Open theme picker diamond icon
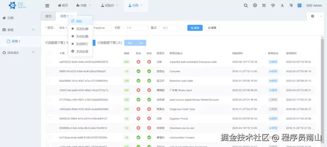This screenshot has width=327, height=147. (x=273, y=6)
